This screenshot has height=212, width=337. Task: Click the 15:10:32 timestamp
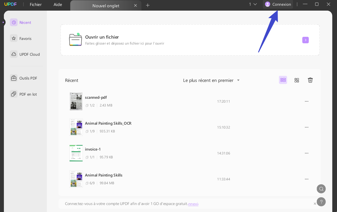click(224, 127)
